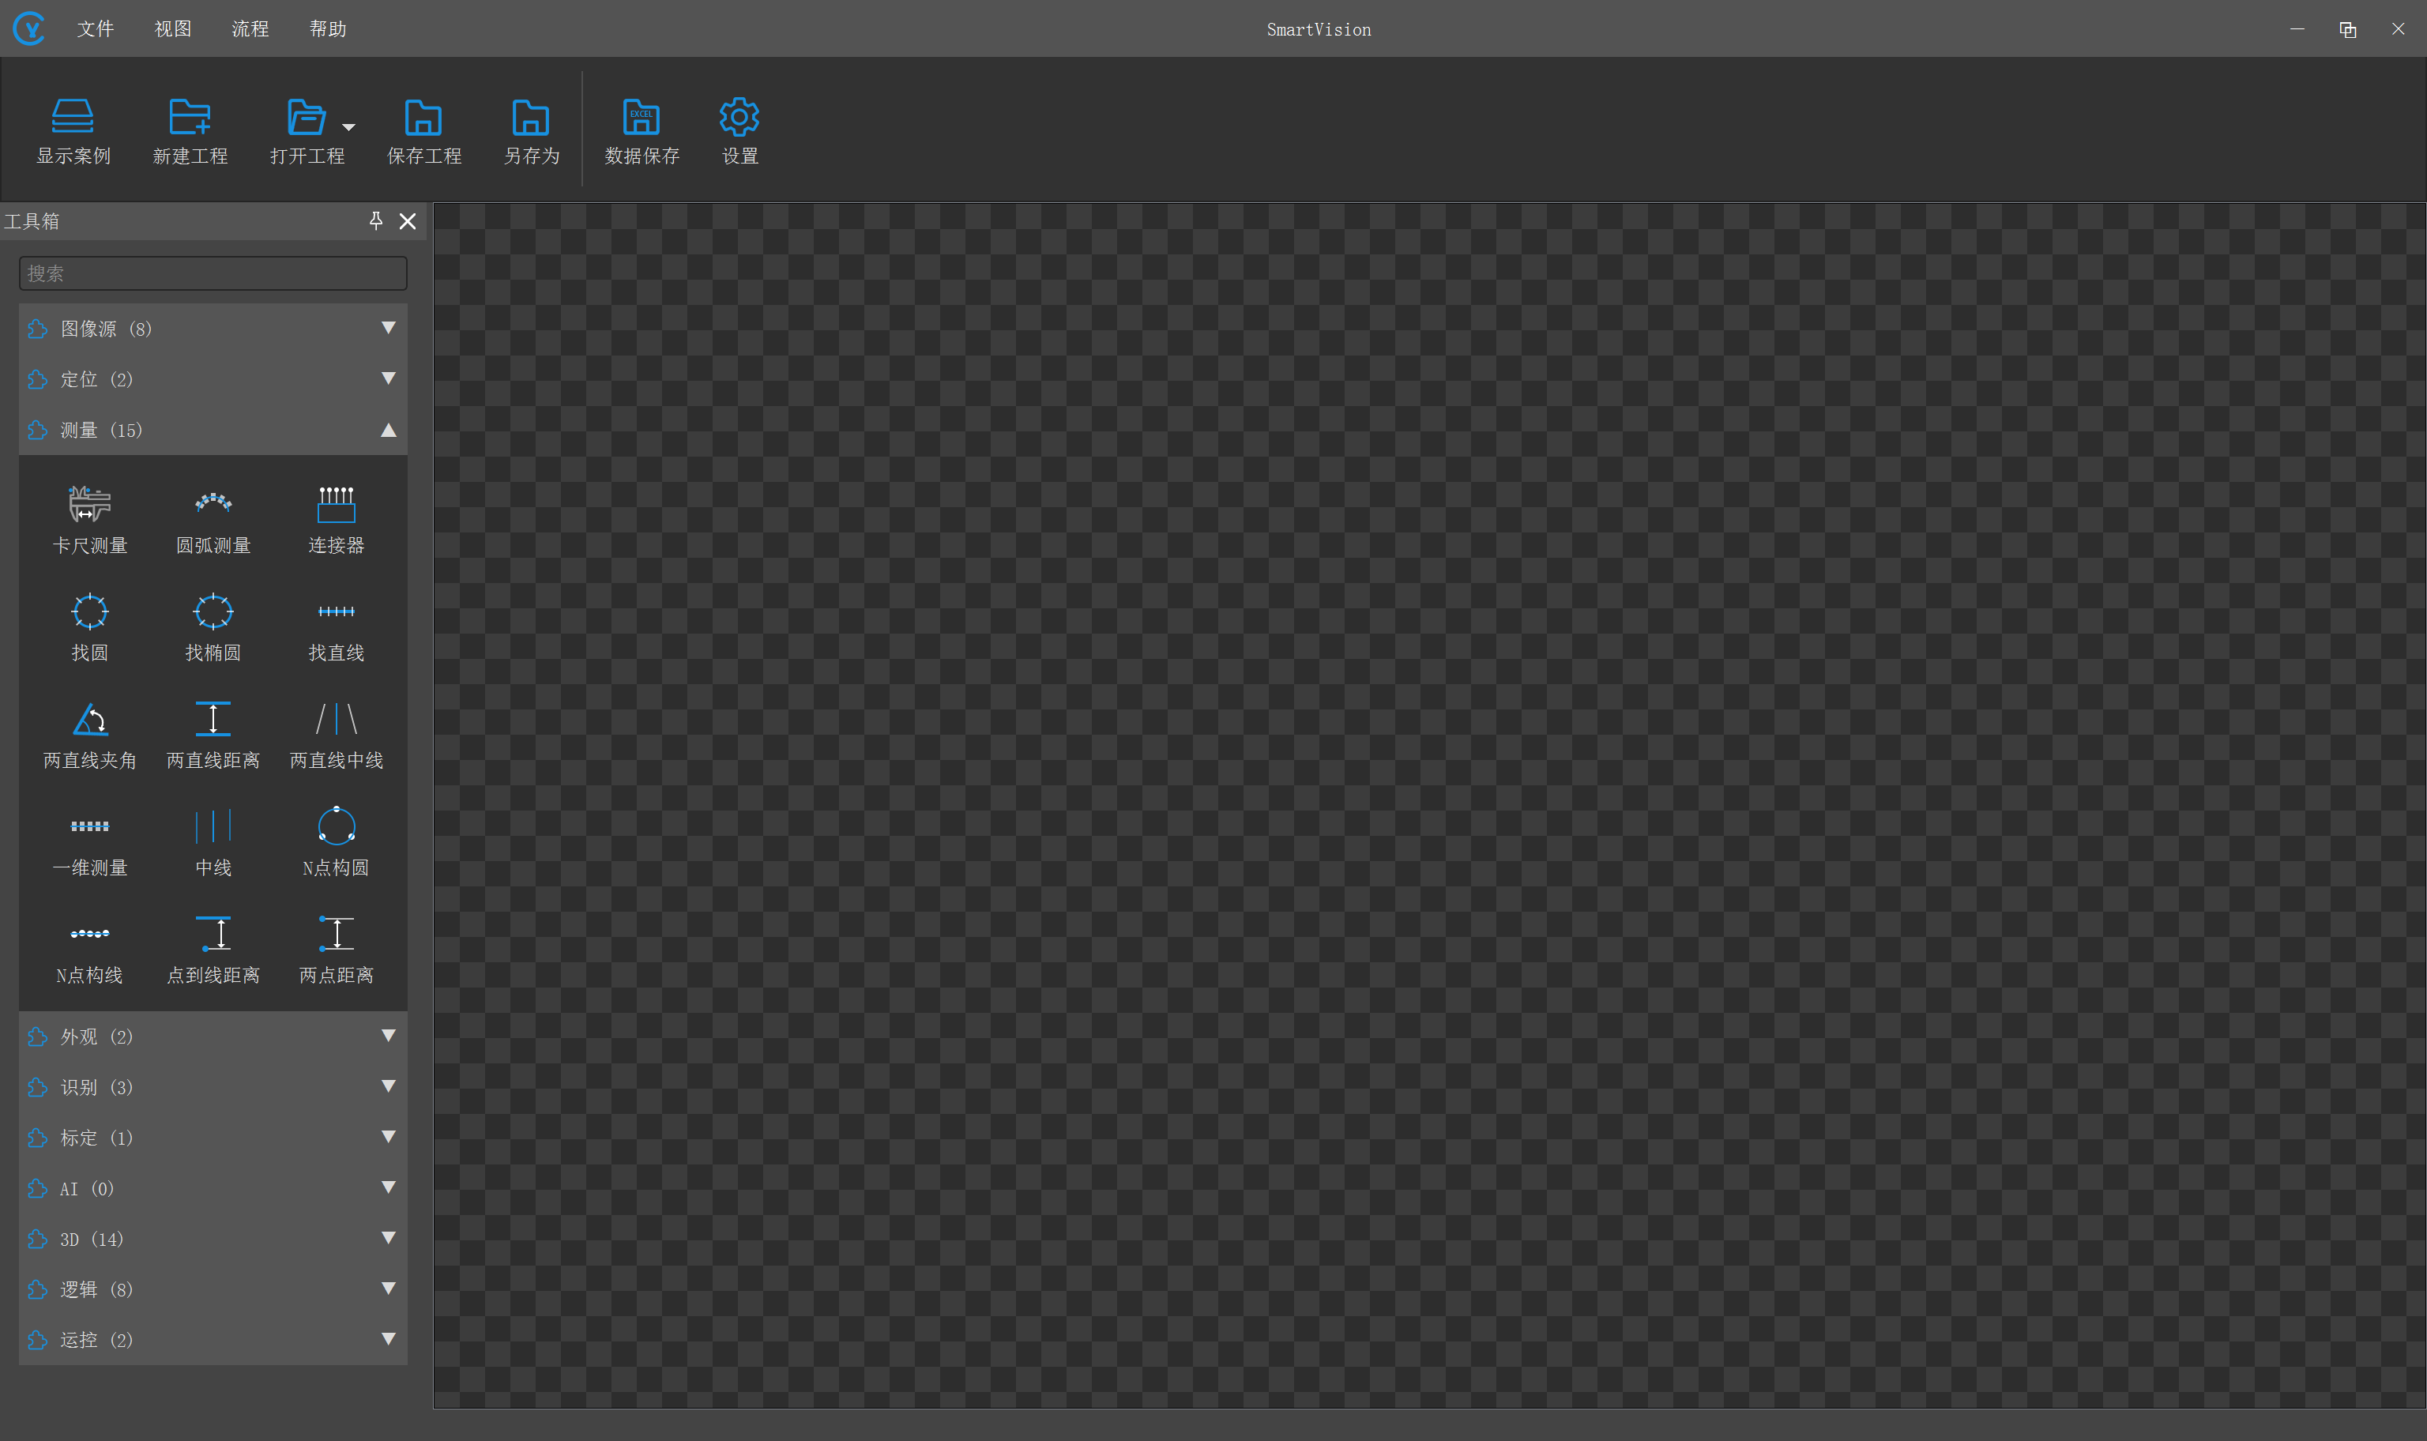This screenshot has width=2427, height=1441.
Task: Select the 卡尺测量 caliper tool
Action: (x=89, y=520)
